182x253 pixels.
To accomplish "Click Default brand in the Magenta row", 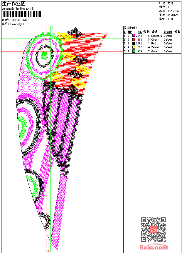I will pyautogui.click(x=168, y=36).
